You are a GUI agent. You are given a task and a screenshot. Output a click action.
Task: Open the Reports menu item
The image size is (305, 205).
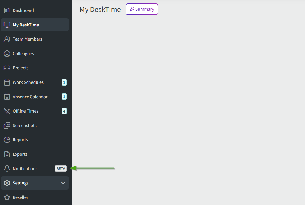tap(20, 140)
